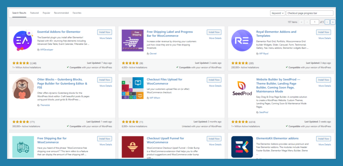Click the SeedProd logo icon
Image resolution: width=343 pixels, height=166 pixels.
click(242, 88)
